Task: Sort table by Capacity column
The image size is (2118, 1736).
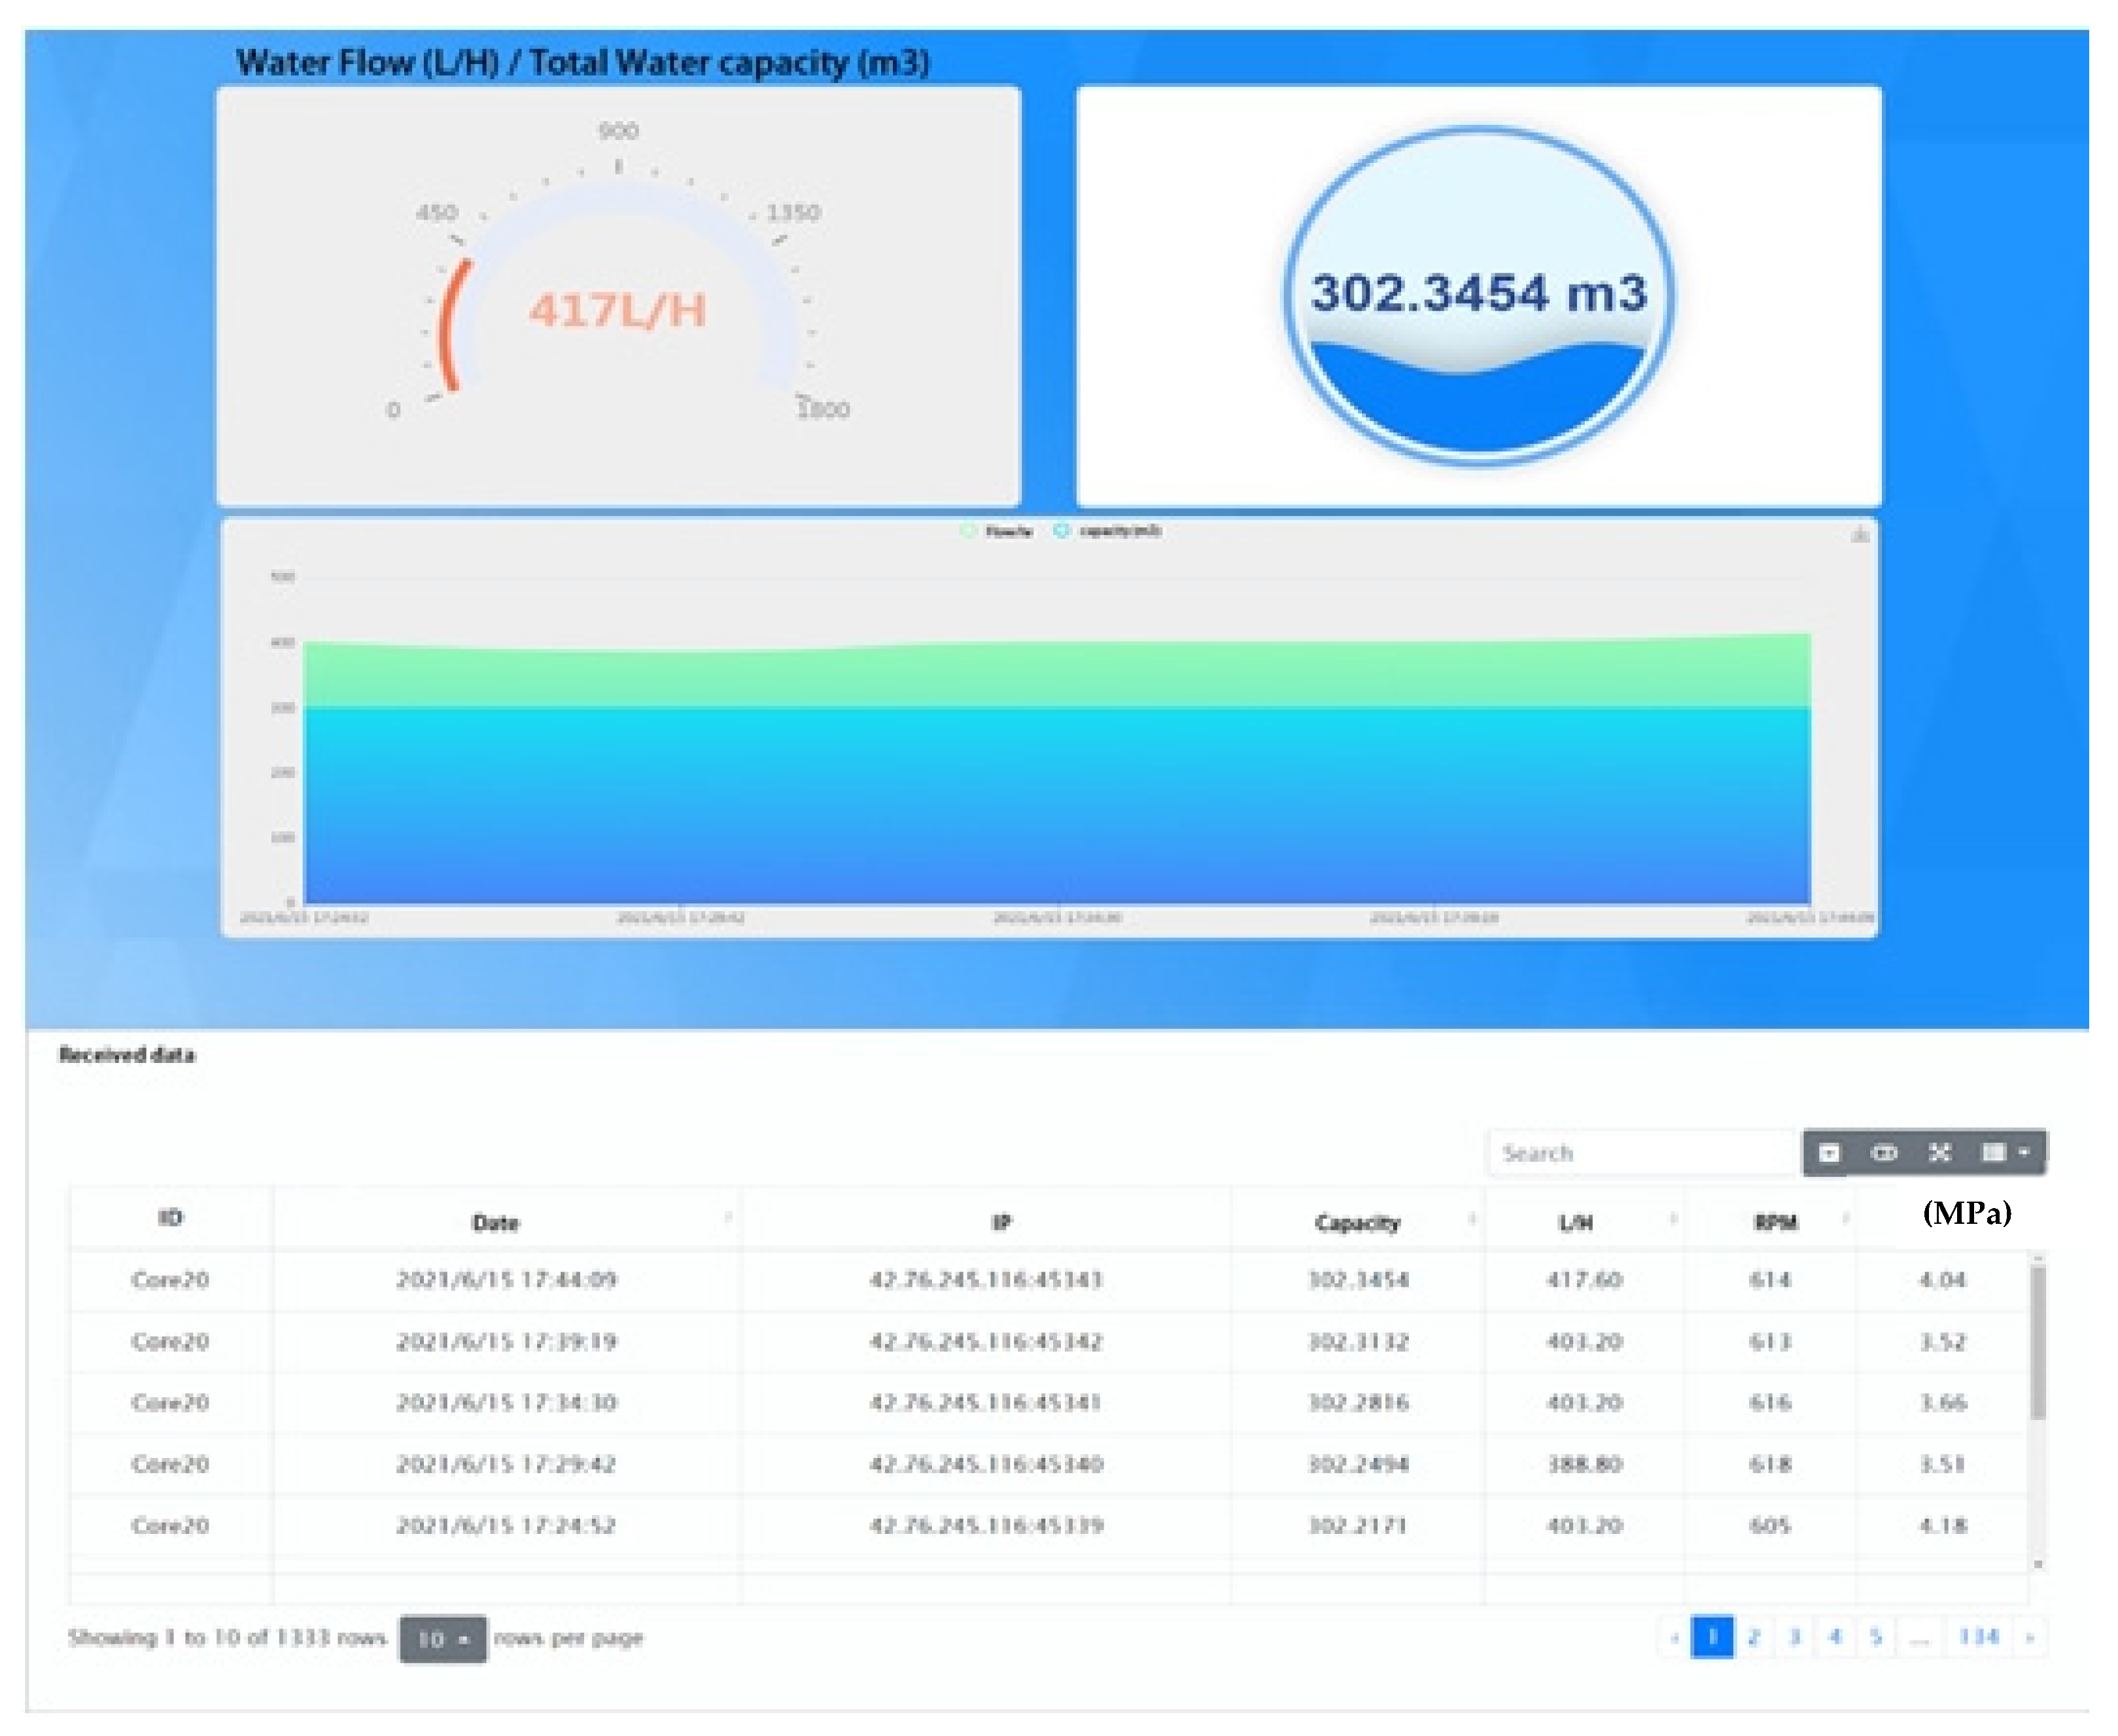Action: 1357,1222
